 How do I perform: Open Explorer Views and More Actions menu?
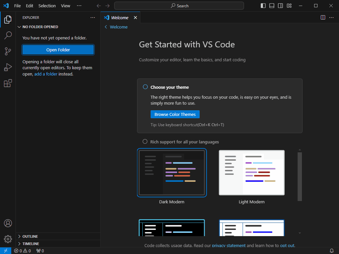pyautogui.click(x=93, y=18)
